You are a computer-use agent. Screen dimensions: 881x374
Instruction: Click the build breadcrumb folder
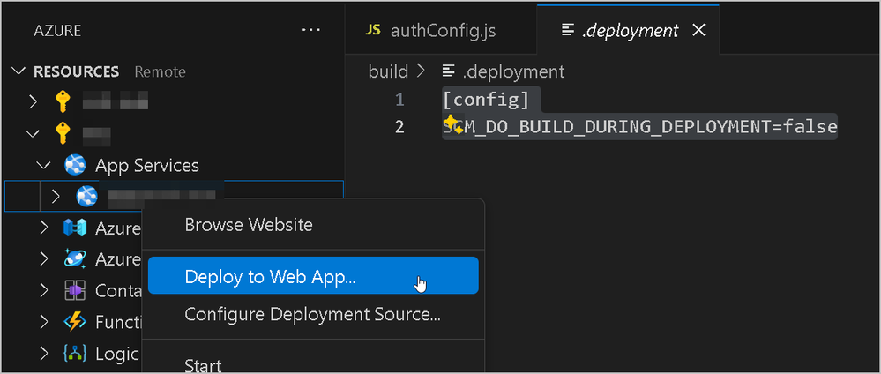tap(388, 71)
